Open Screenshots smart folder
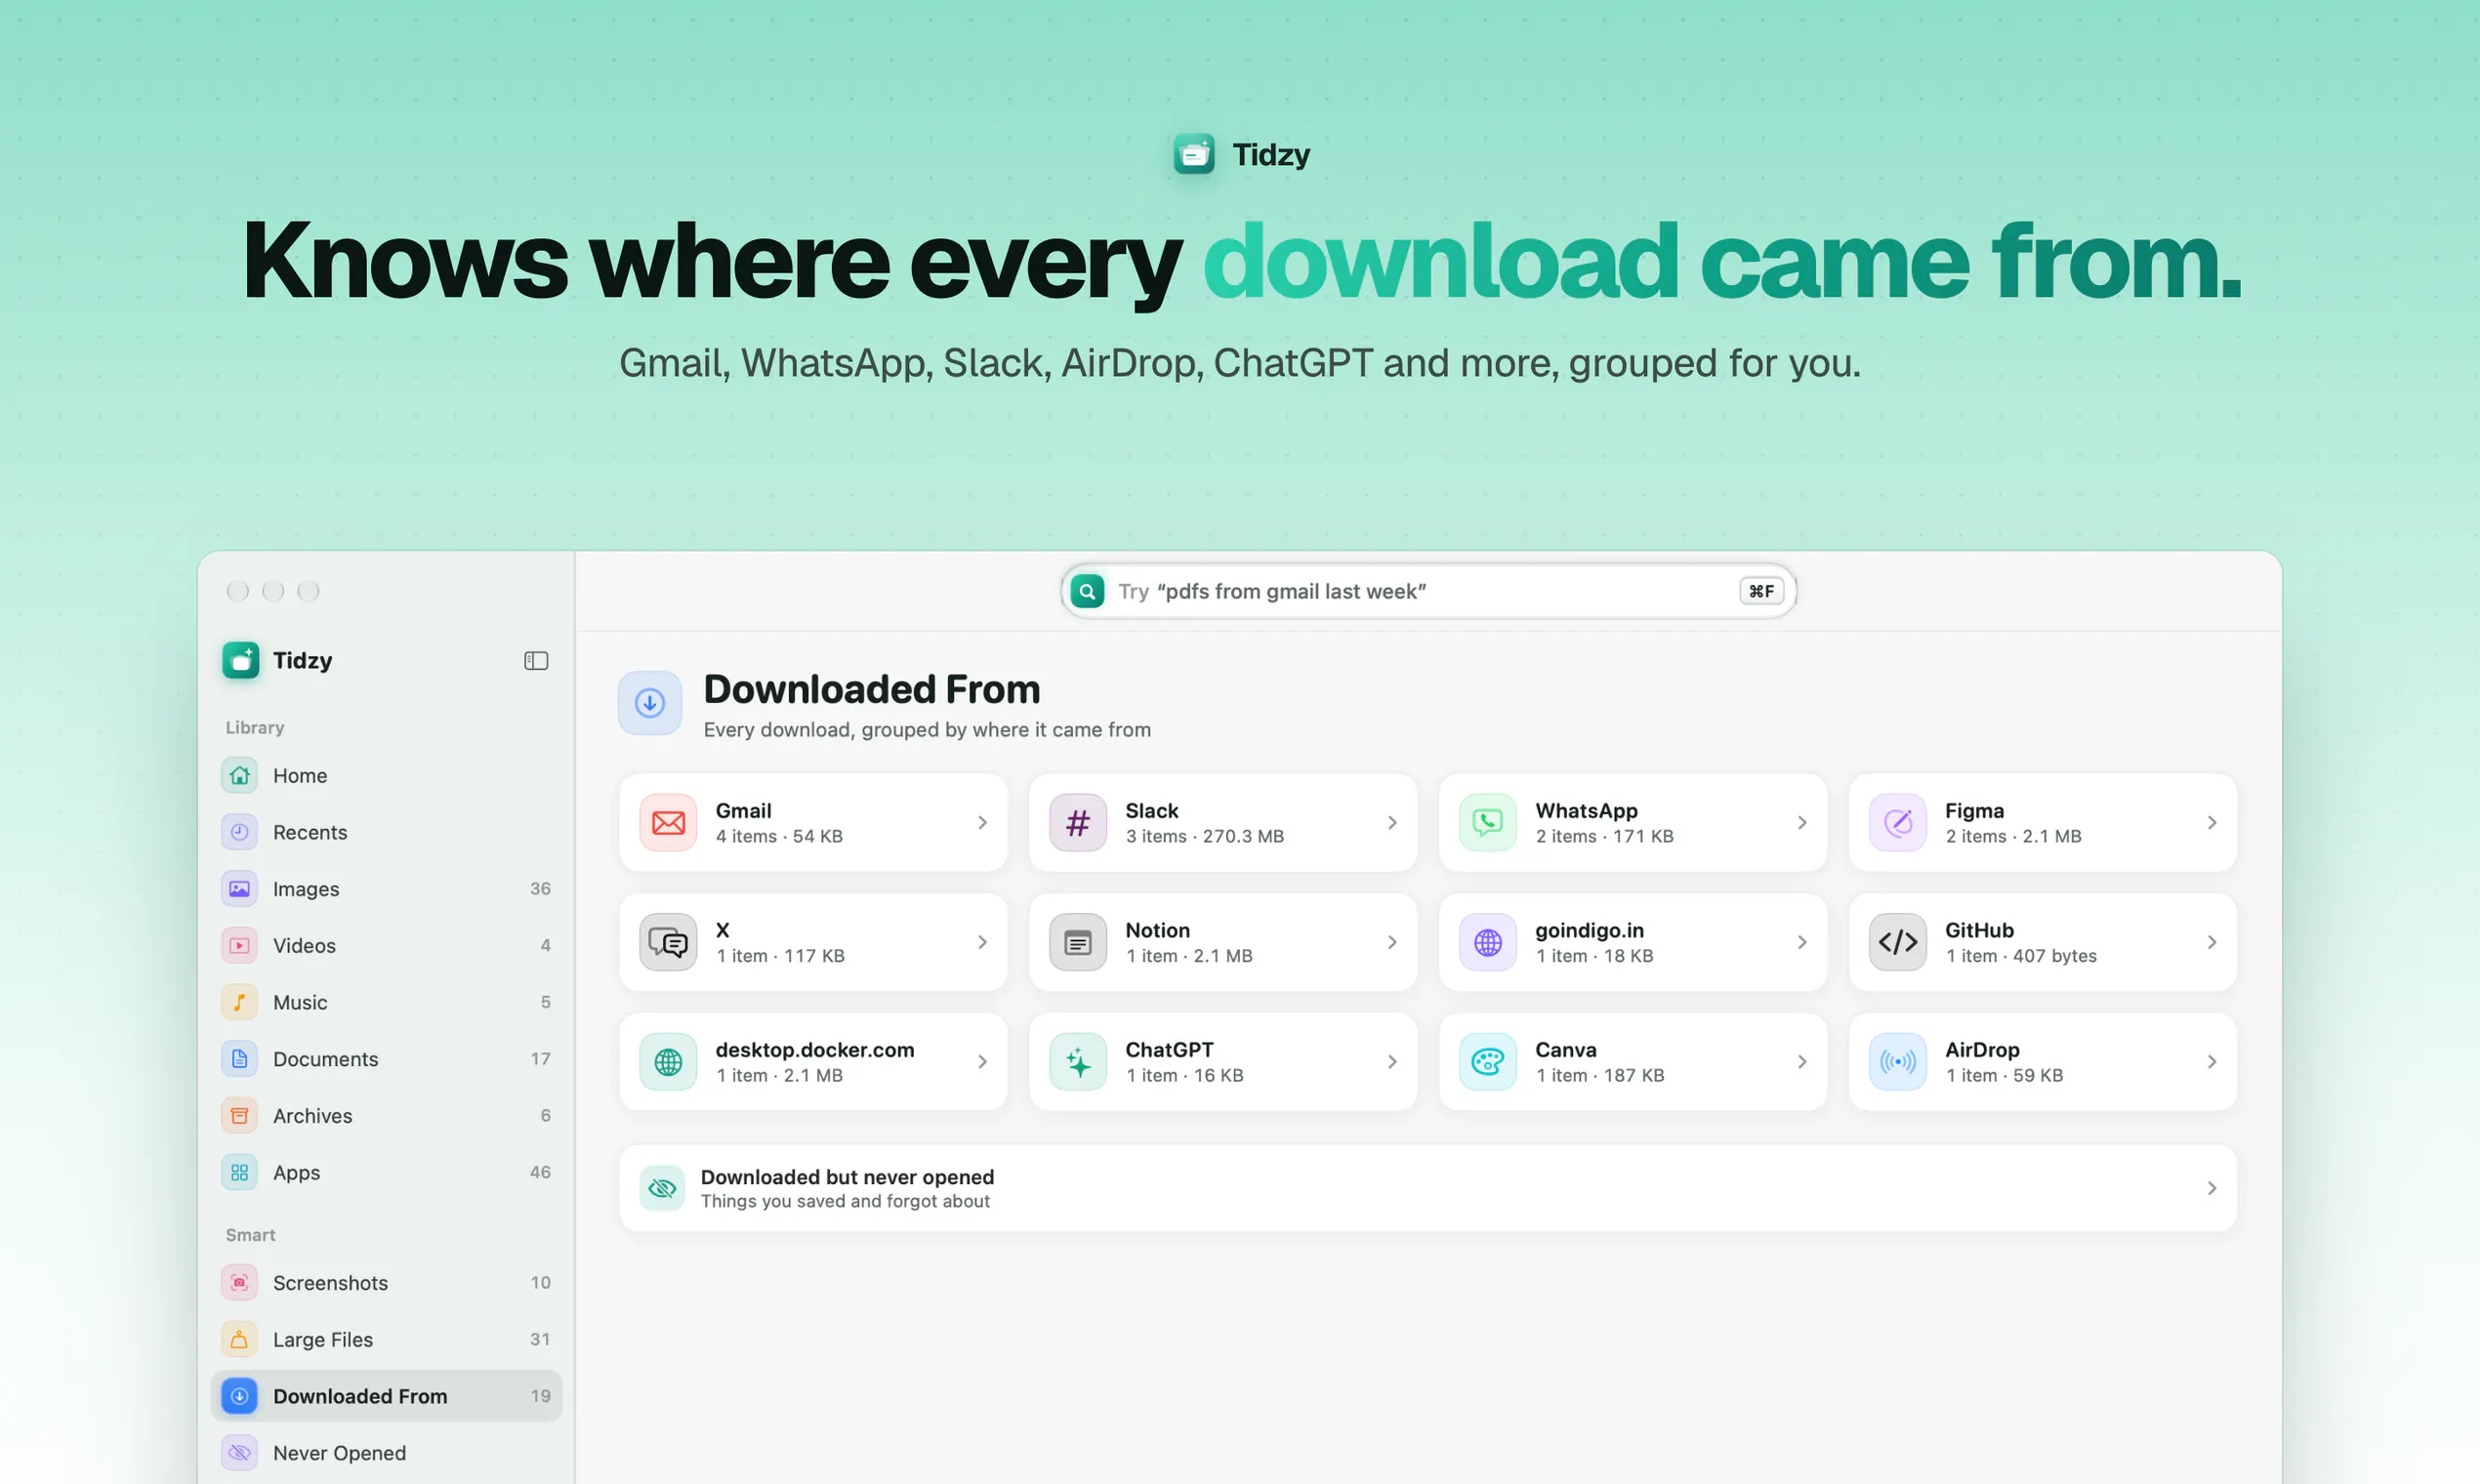This screenshot has width=2480, height=1484. click(x=386, y=1282)
